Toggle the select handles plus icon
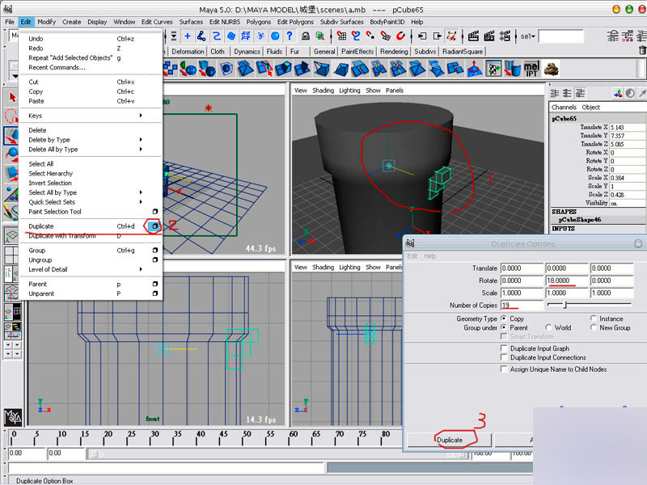The width and height of the screenshot is (647, 485). pos(188,36)
